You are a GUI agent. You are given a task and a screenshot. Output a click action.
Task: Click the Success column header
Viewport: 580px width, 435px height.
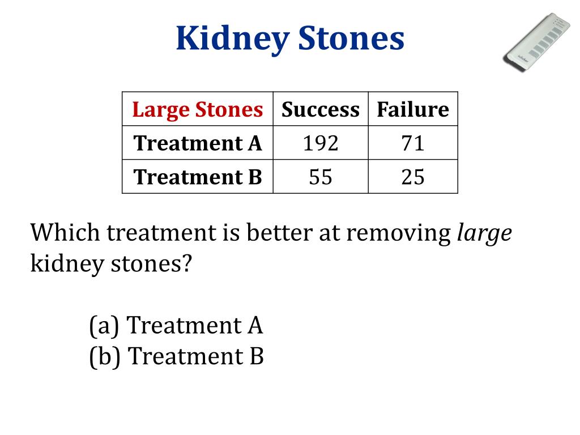pos(321,109)
